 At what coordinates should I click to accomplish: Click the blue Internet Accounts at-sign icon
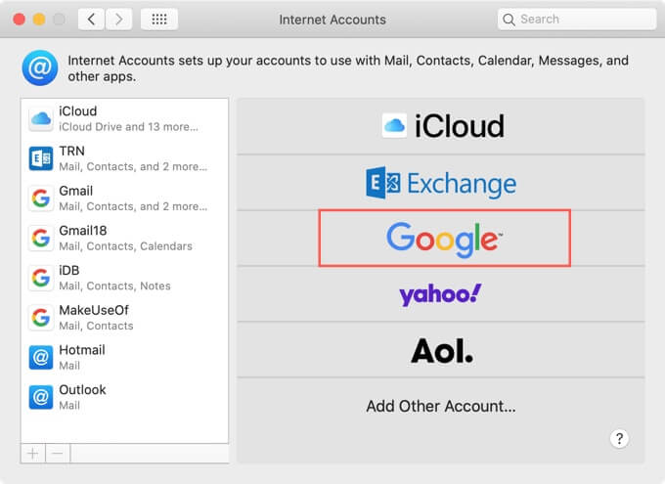pos(40,67)
